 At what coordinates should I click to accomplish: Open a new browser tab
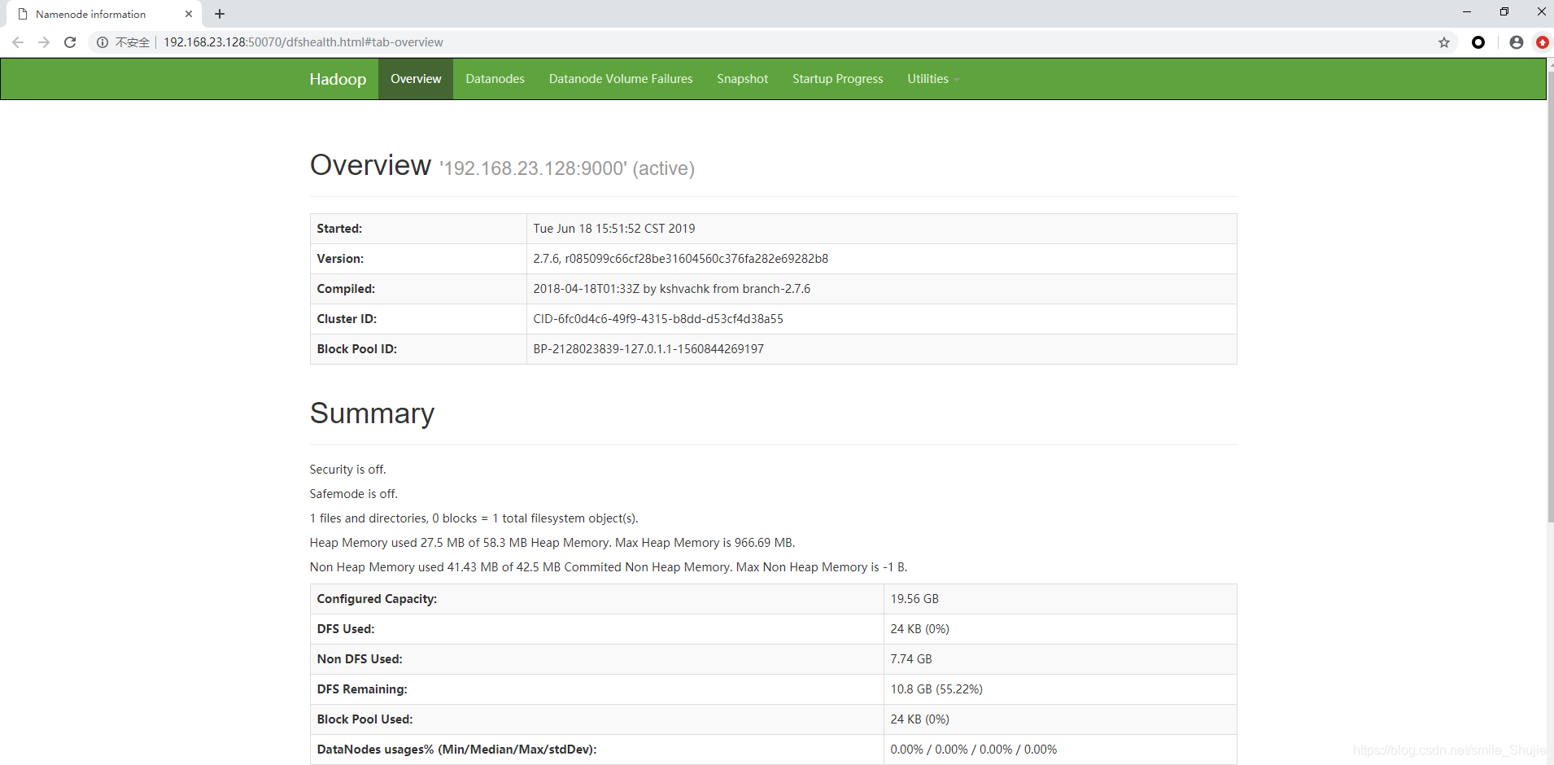click(220, 14)
